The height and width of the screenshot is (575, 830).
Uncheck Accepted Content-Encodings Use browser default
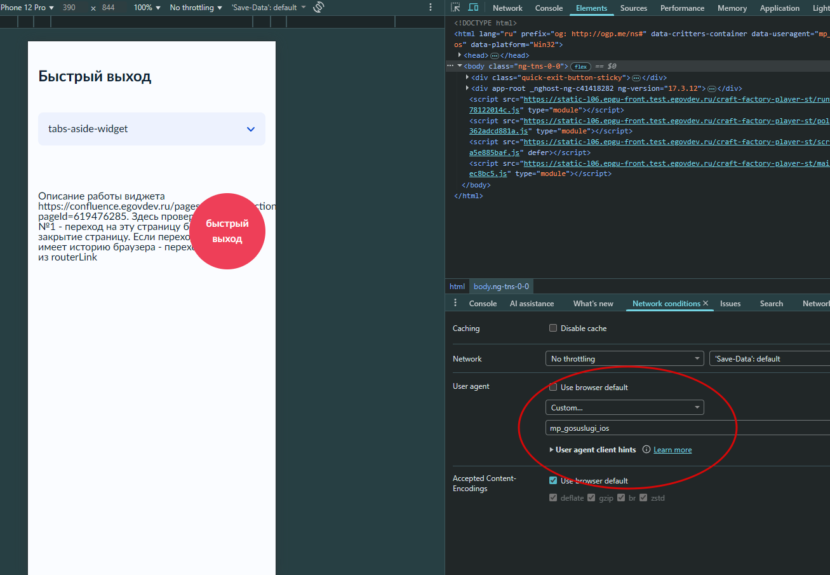(553, 480)
